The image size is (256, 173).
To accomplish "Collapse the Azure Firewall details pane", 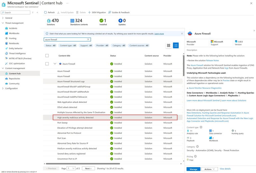I will coord(254,31).
